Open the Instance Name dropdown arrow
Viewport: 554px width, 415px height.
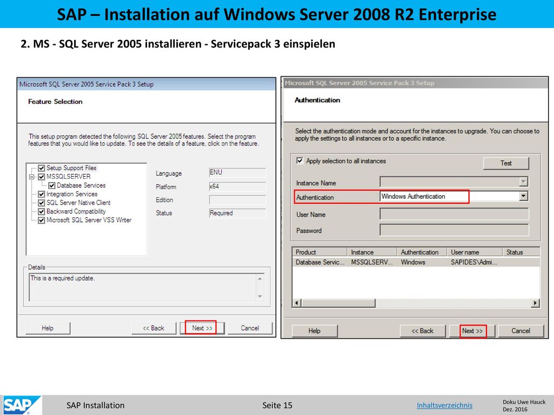pos(524,182)
